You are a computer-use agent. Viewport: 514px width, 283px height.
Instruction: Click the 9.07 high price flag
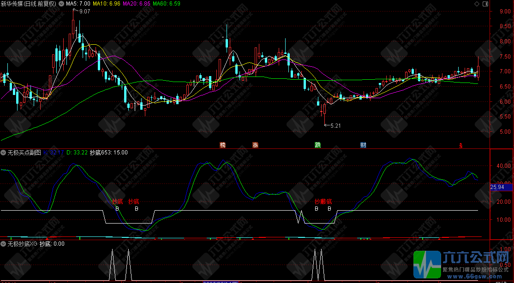(84, 12)
